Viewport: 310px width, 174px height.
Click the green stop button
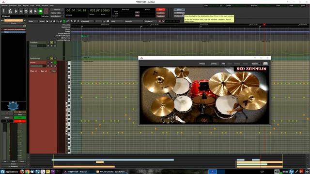[x=41, y=11]
